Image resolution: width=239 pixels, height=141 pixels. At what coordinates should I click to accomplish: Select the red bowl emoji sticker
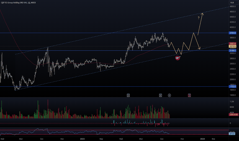[178, 58]
